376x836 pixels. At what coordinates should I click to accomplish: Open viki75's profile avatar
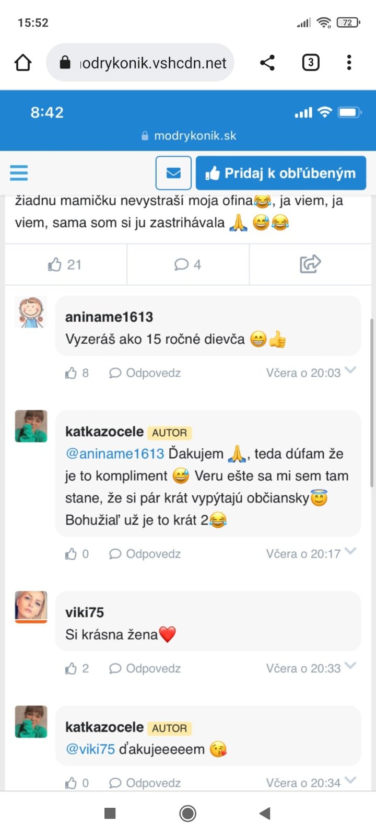coord(31,607)
